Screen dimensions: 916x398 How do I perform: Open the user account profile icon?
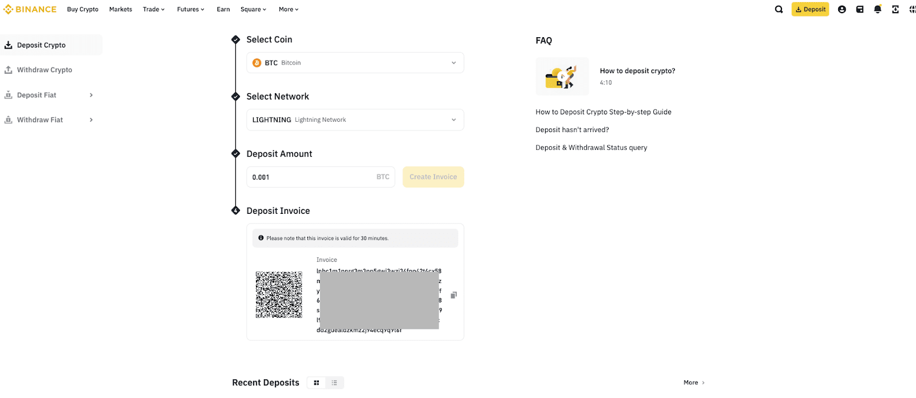point(842,9)
